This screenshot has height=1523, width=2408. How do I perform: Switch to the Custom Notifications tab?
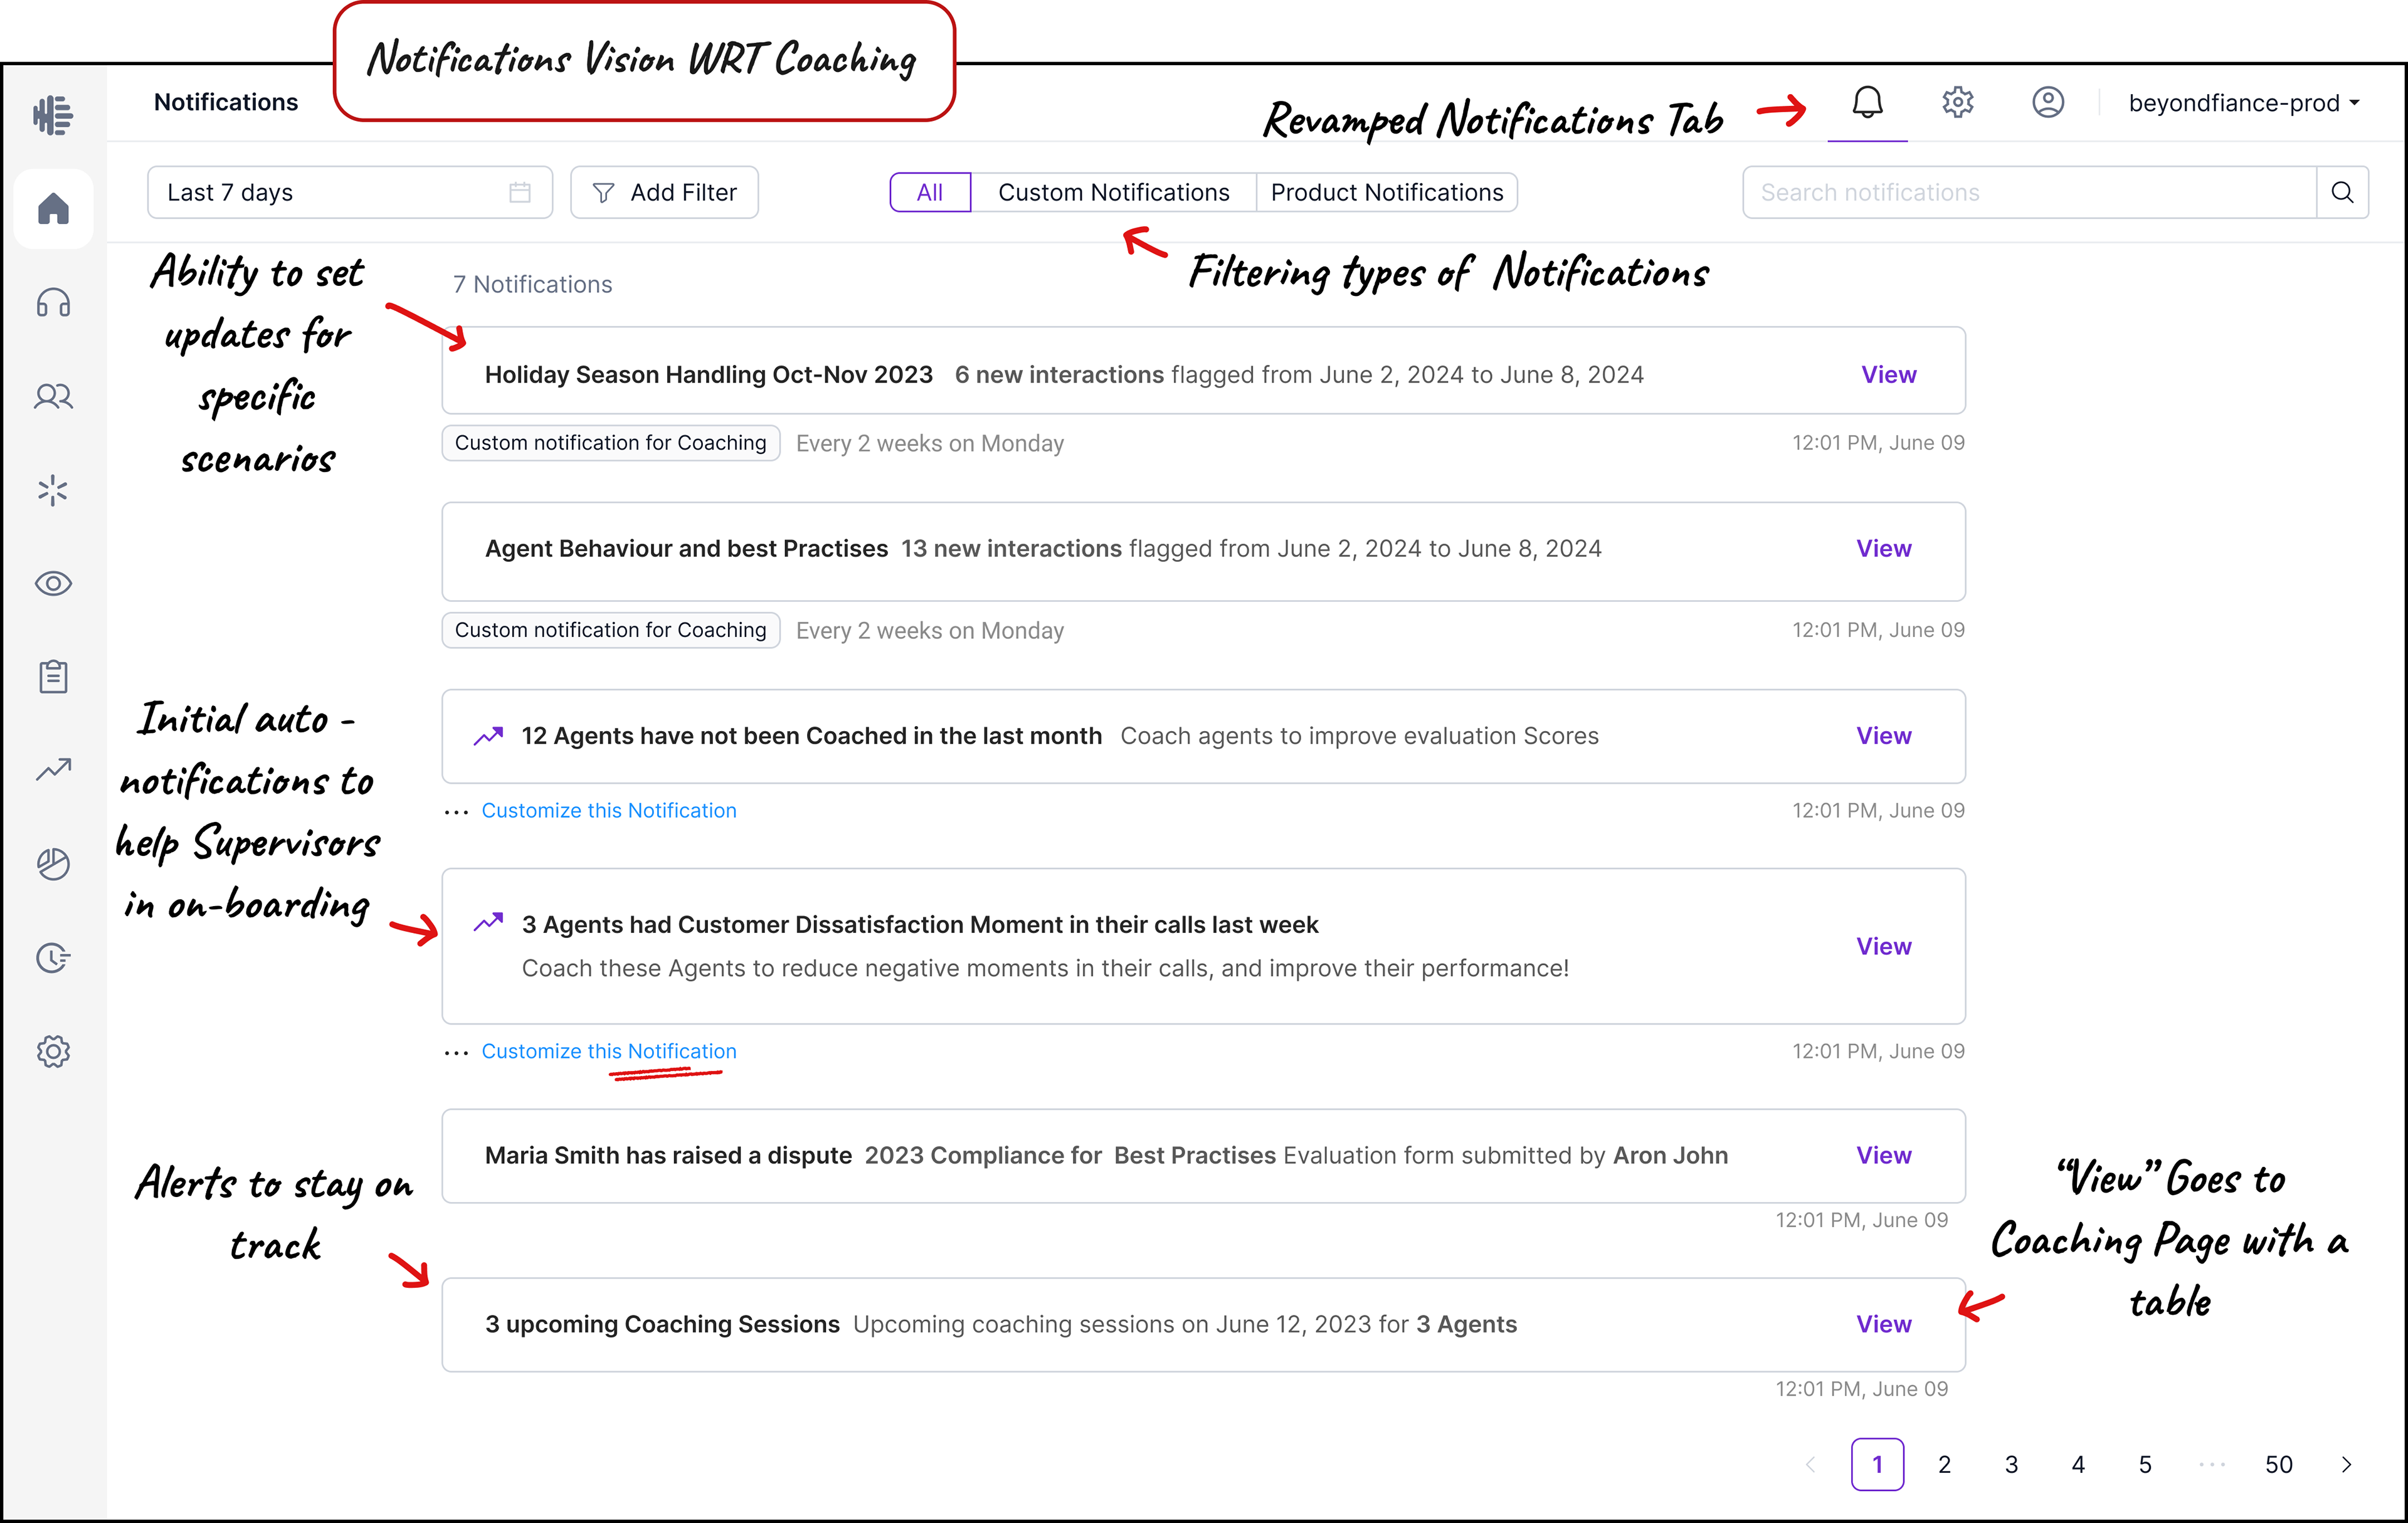(x=1113, y=192)
